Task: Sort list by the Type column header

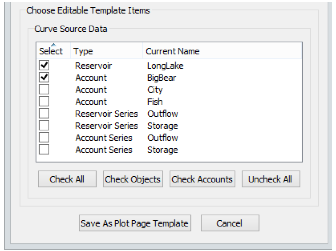Action: coord(83,52)
